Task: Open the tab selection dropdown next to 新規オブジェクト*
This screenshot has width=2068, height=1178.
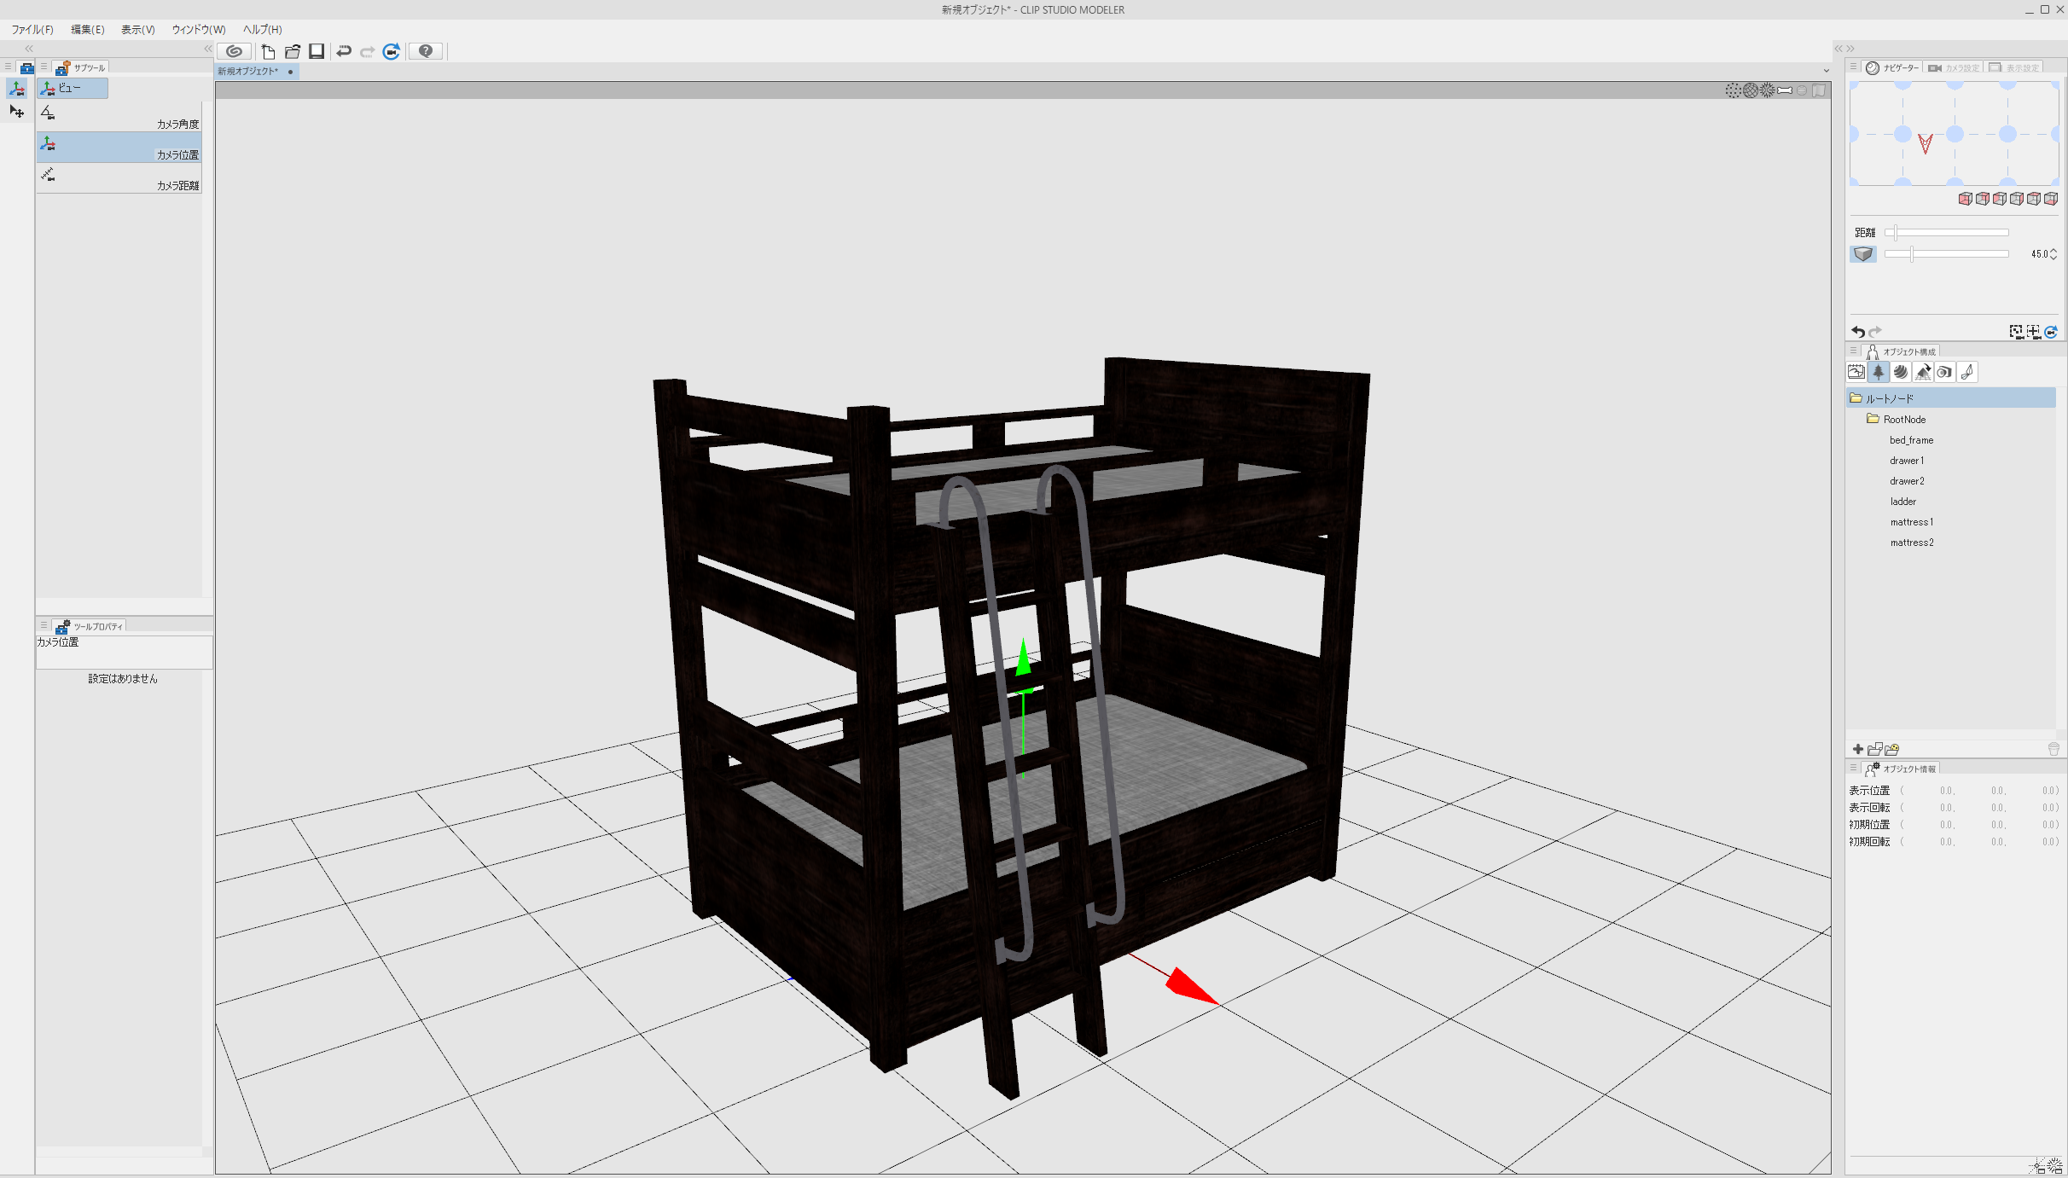Action: pyautogui.click(x=1825, y=72)
